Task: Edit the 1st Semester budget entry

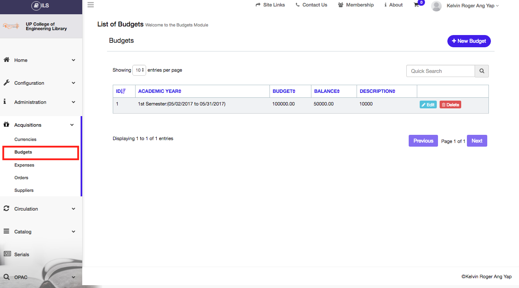Action: pyautogui.click(x=428, y=105)
